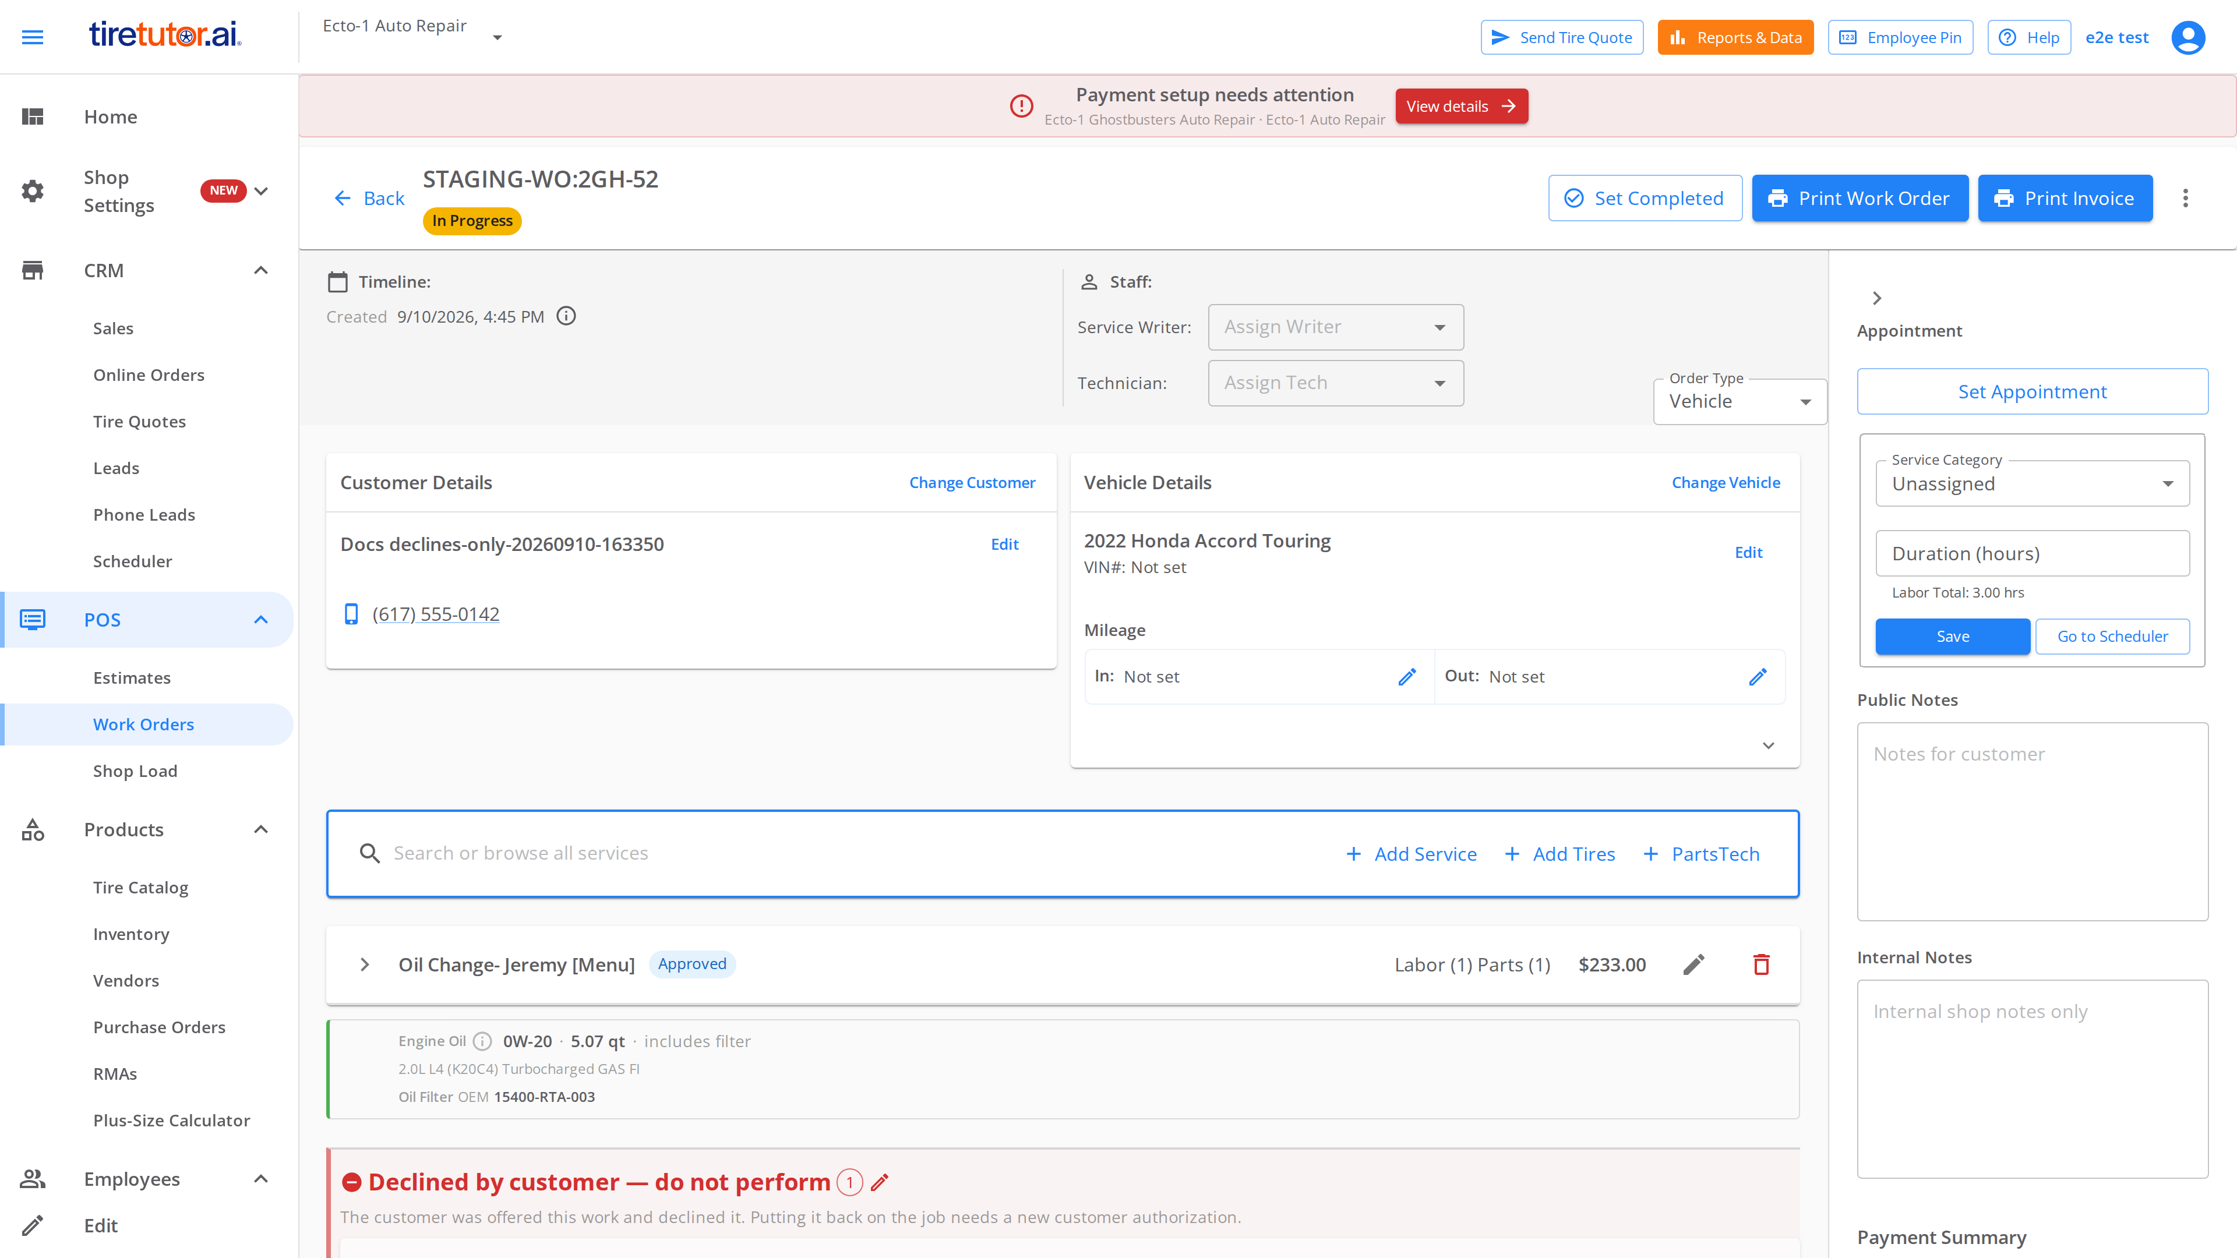The image size is (2237, 1258).
Task: Click View details on payment alert
Action: [x=1462, y=106]
